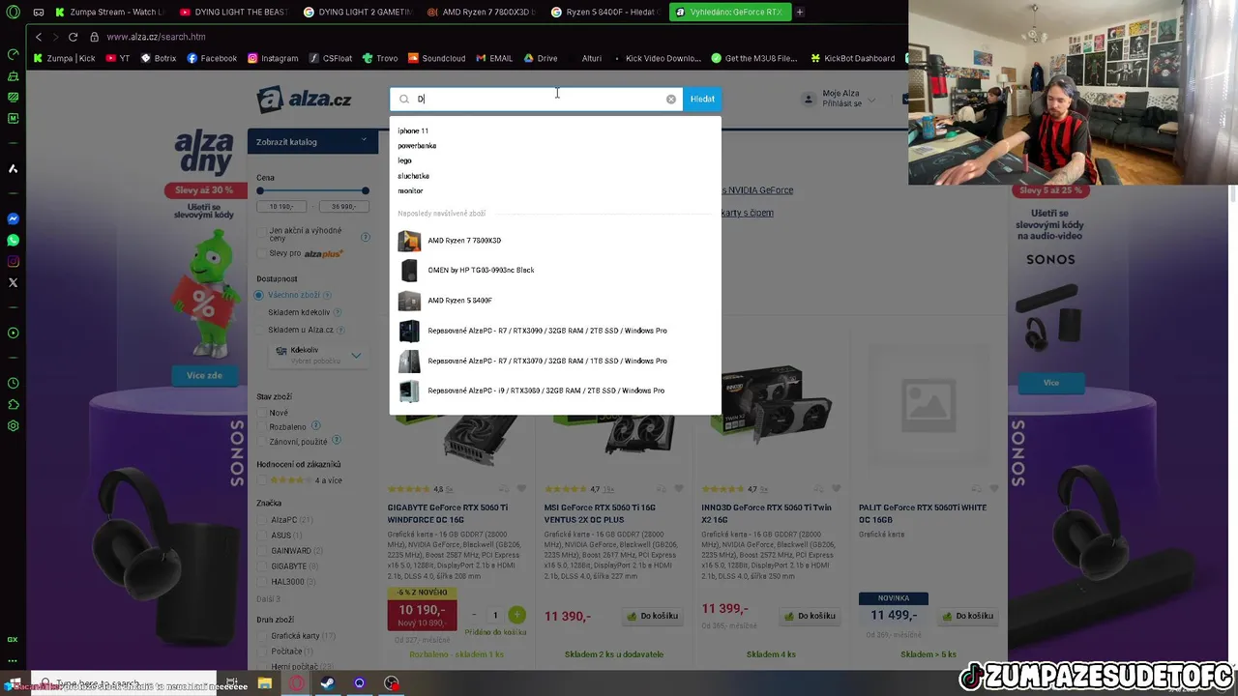This screenshot has height=696, width=1238.
Task: Switch to 'AMD Ryzen 7 7800X3D' tab
Action: pos(483,12)
